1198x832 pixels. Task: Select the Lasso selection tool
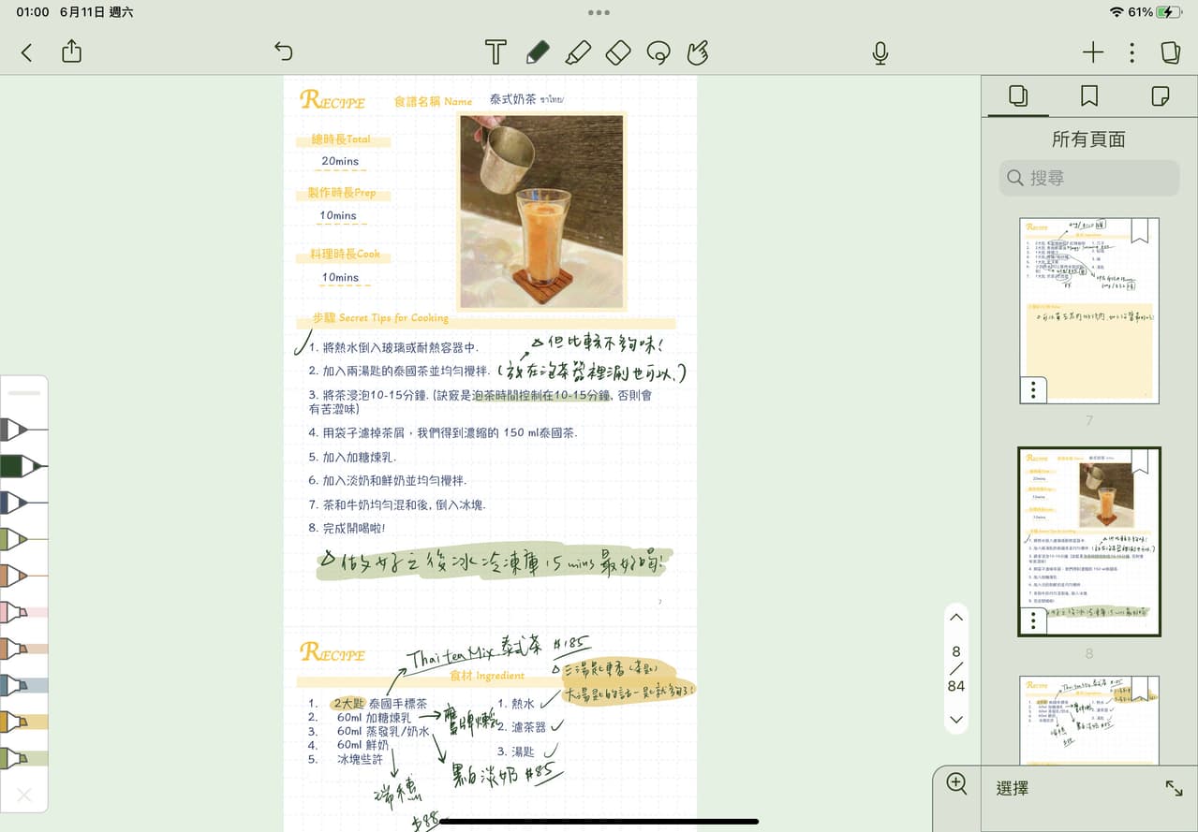click(658, 52)
